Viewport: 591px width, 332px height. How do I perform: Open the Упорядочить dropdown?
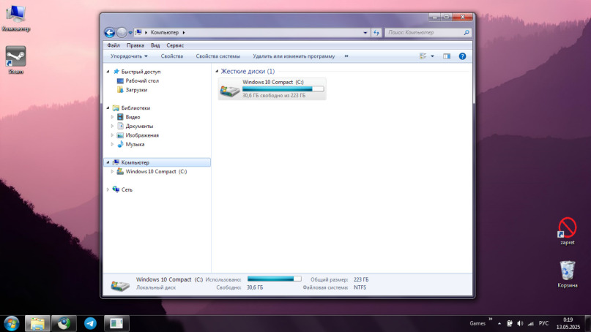(129, 56)
